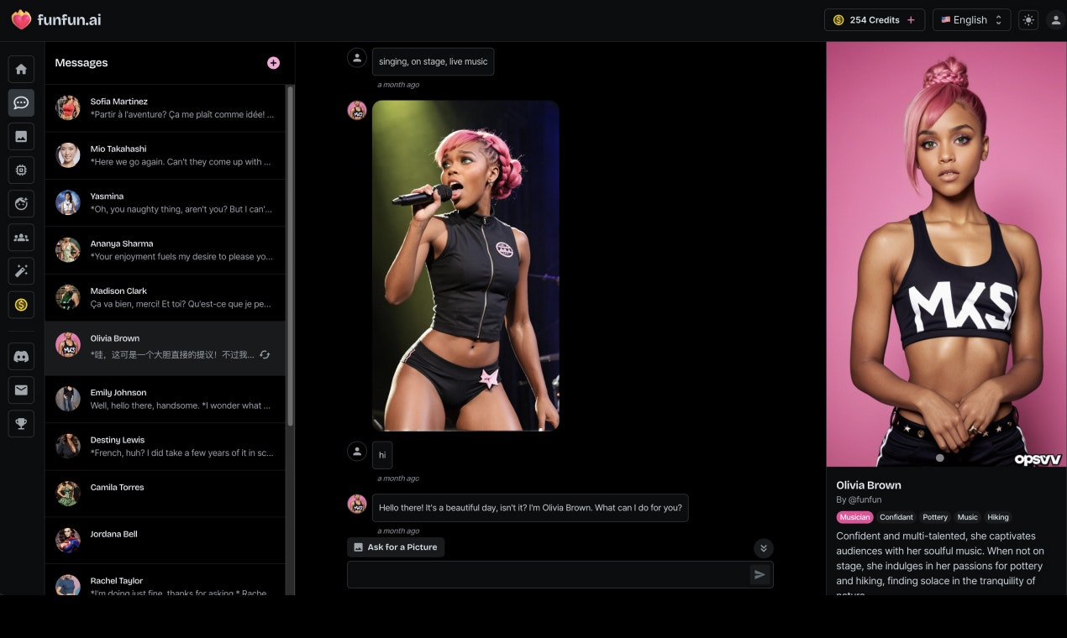
Task: Open the singing on stage generated image
Action: [x=465, y=265]
